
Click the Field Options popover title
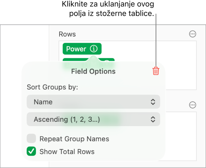click(93, 71)
